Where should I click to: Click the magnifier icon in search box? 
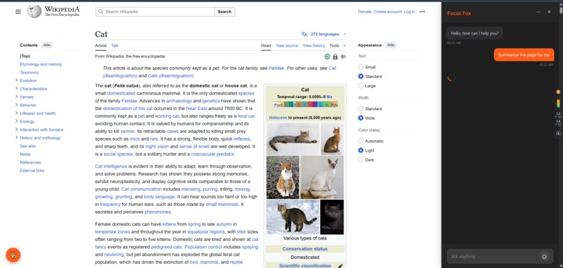point(101,11)
